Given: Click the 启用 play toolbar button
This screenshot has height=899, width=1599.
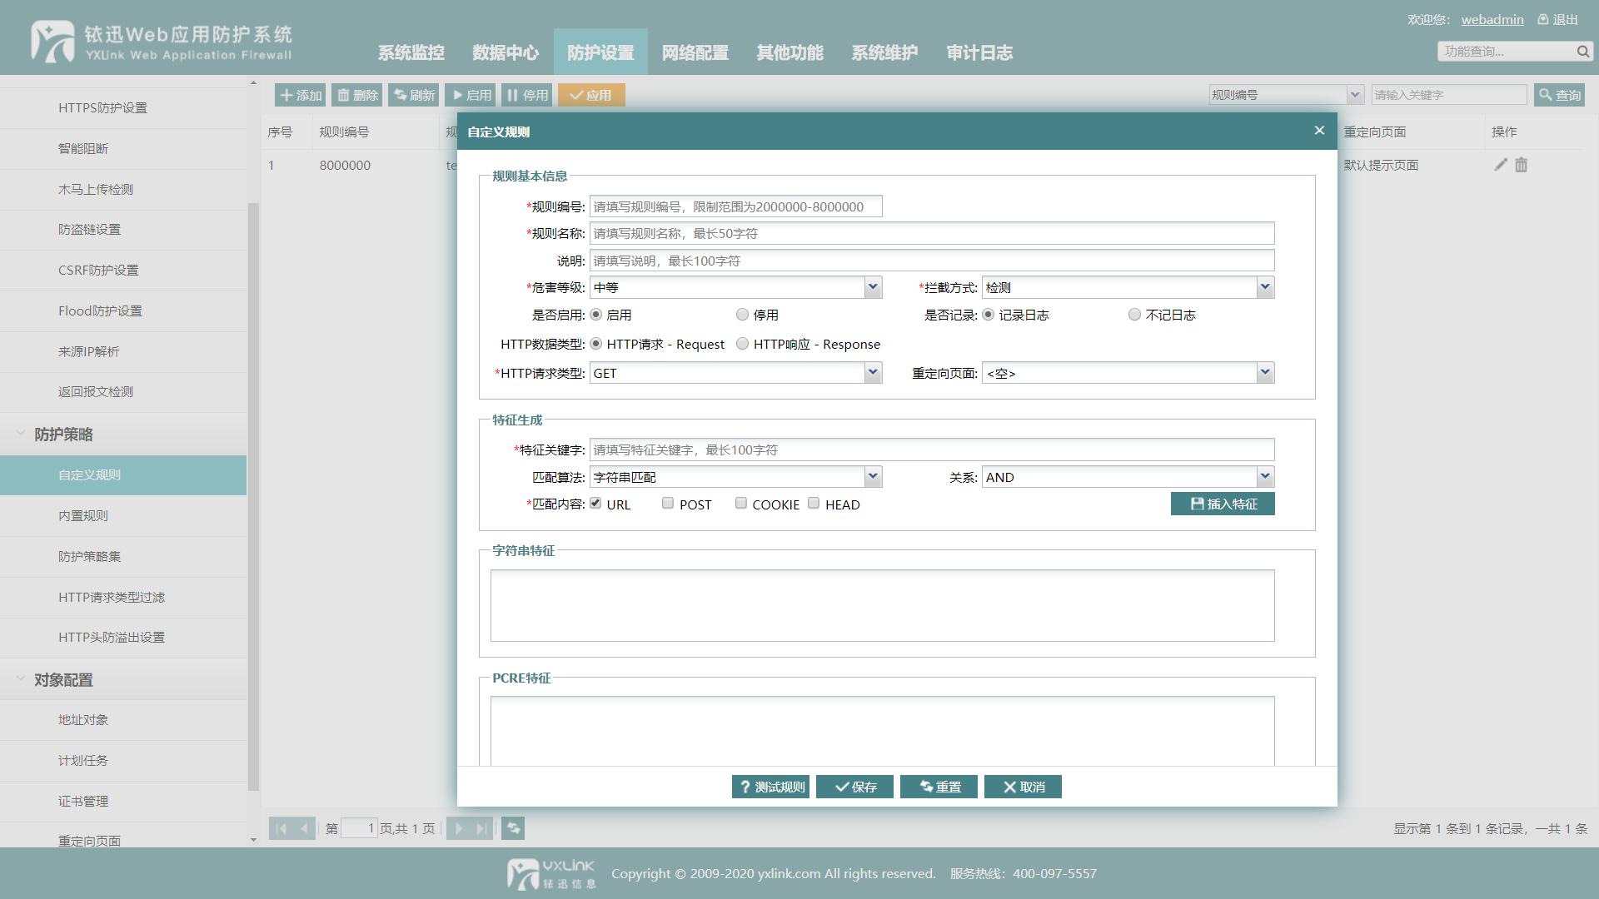Looking at the screenshot, I should click(470, 95).
